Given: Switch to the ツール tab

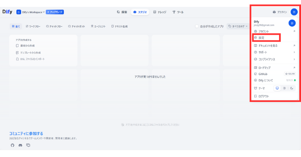Looking at the screenshot, I should [x=178, y=12].
